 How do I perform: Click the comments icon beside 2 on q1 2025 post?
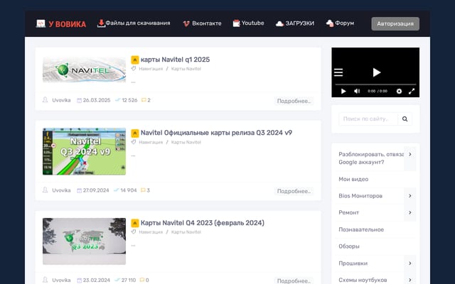click(x=144, y=100)
